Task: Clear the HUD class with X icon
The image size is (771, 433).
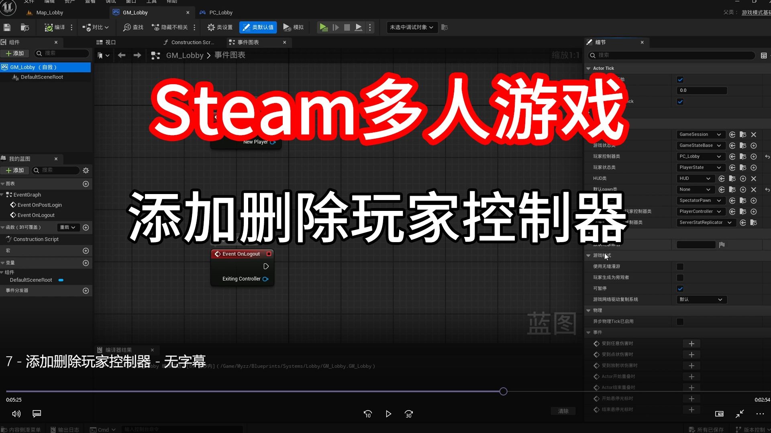Action: (753, 178)
